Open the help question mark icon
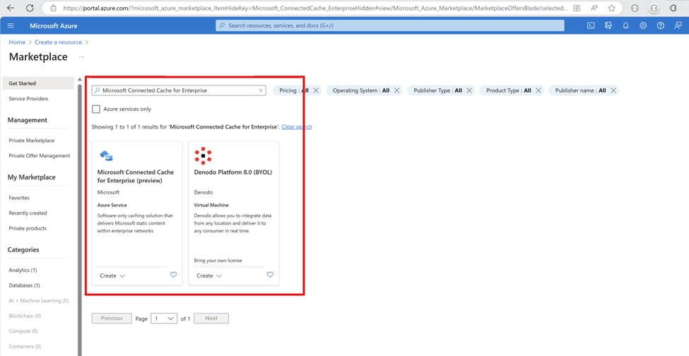Screen dimensions: 689x356 coord(660,25)
